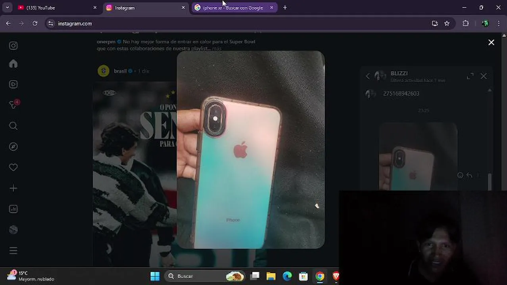Open Notifications heart icon
Image resolution: width=507 pixels, height=285 pixels.
(13, 167)
